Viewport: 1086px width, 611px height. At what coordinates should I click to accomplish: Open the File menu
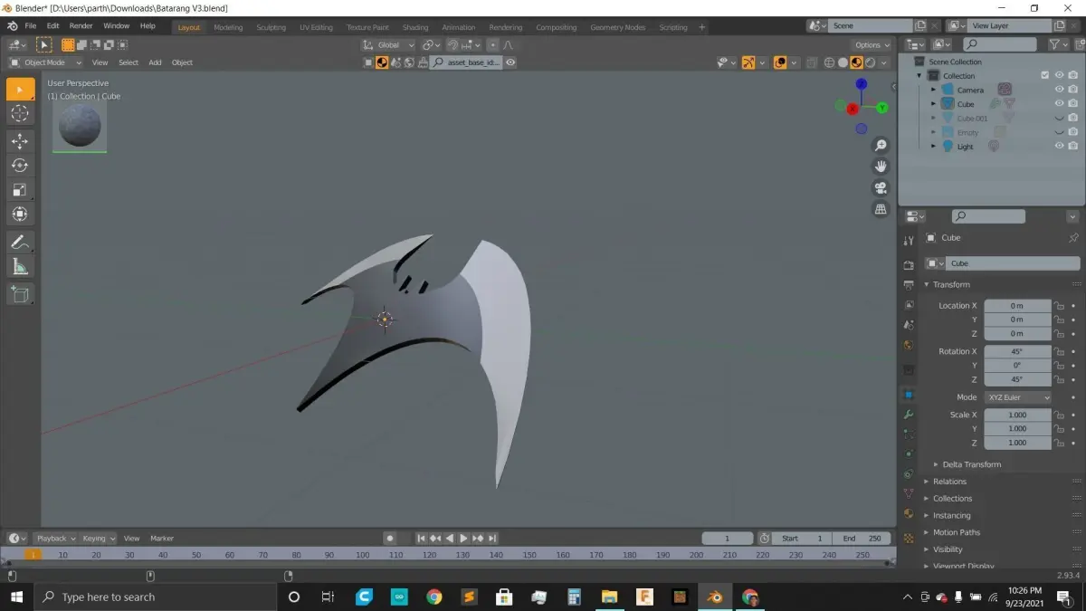(x=31, y=26)
